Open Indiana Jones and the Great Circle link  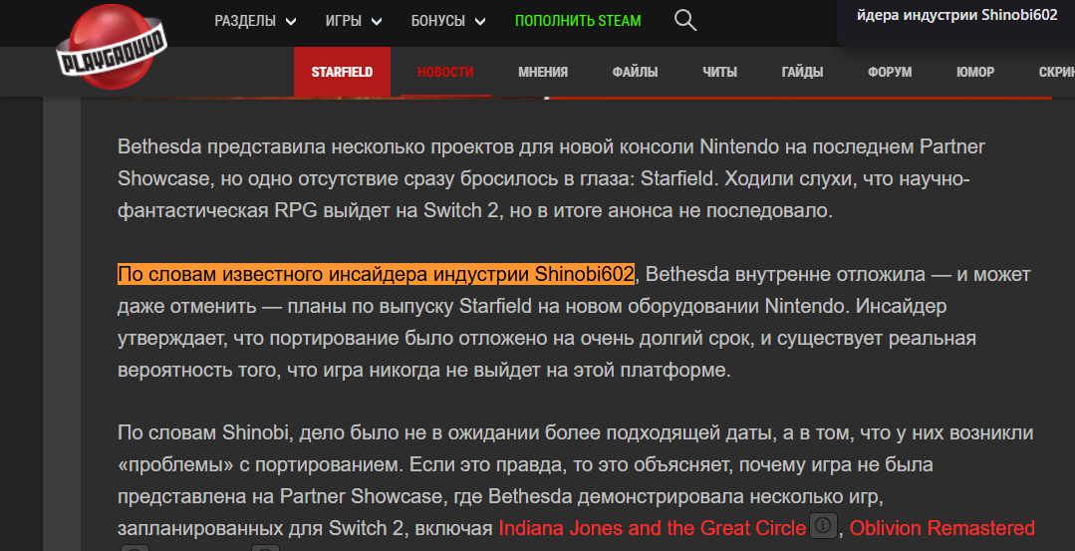pos(652,528)
